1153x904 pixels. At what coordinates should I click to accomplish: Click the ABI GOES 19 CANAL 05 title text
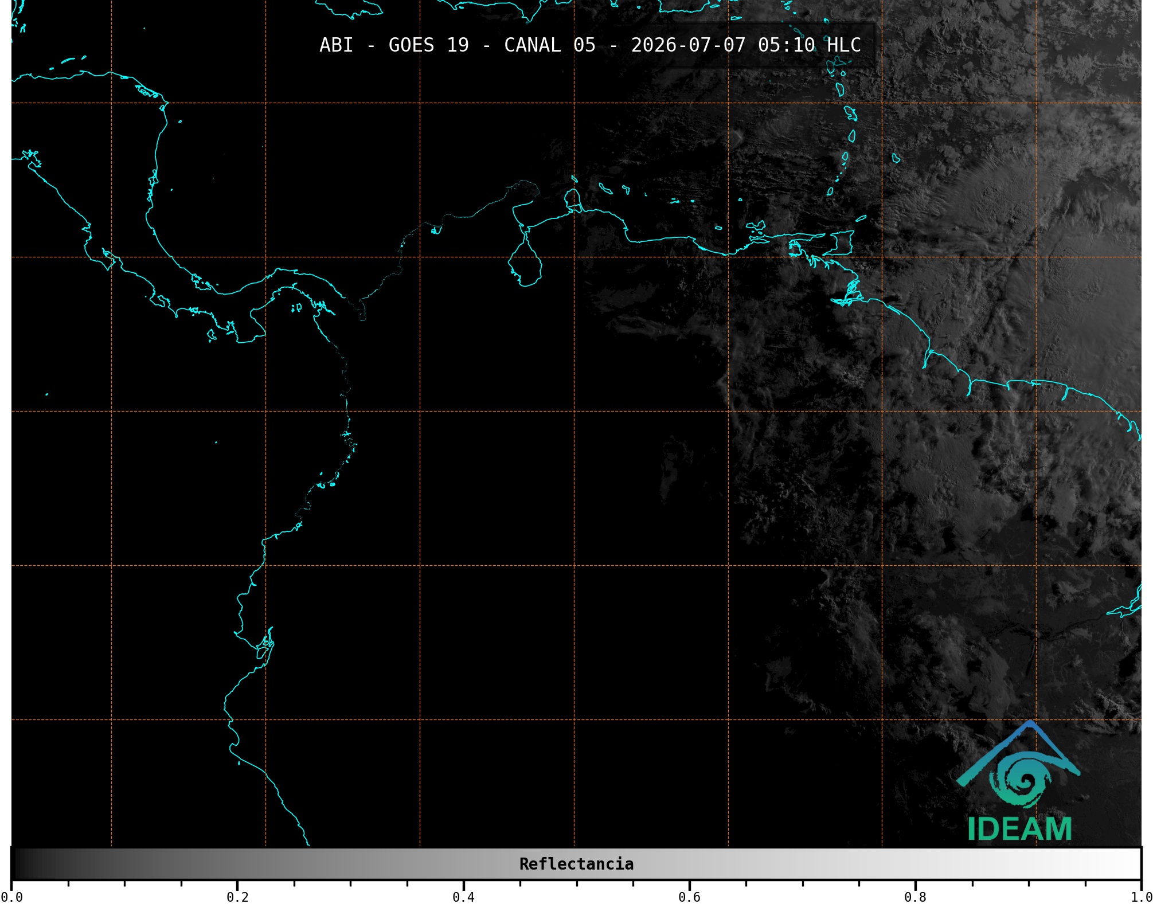(590, 45)
